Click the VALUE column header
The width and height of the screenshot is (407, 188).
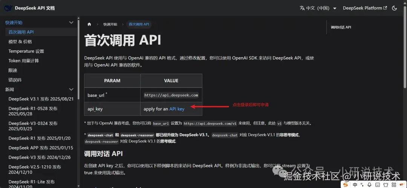[171, 80]
